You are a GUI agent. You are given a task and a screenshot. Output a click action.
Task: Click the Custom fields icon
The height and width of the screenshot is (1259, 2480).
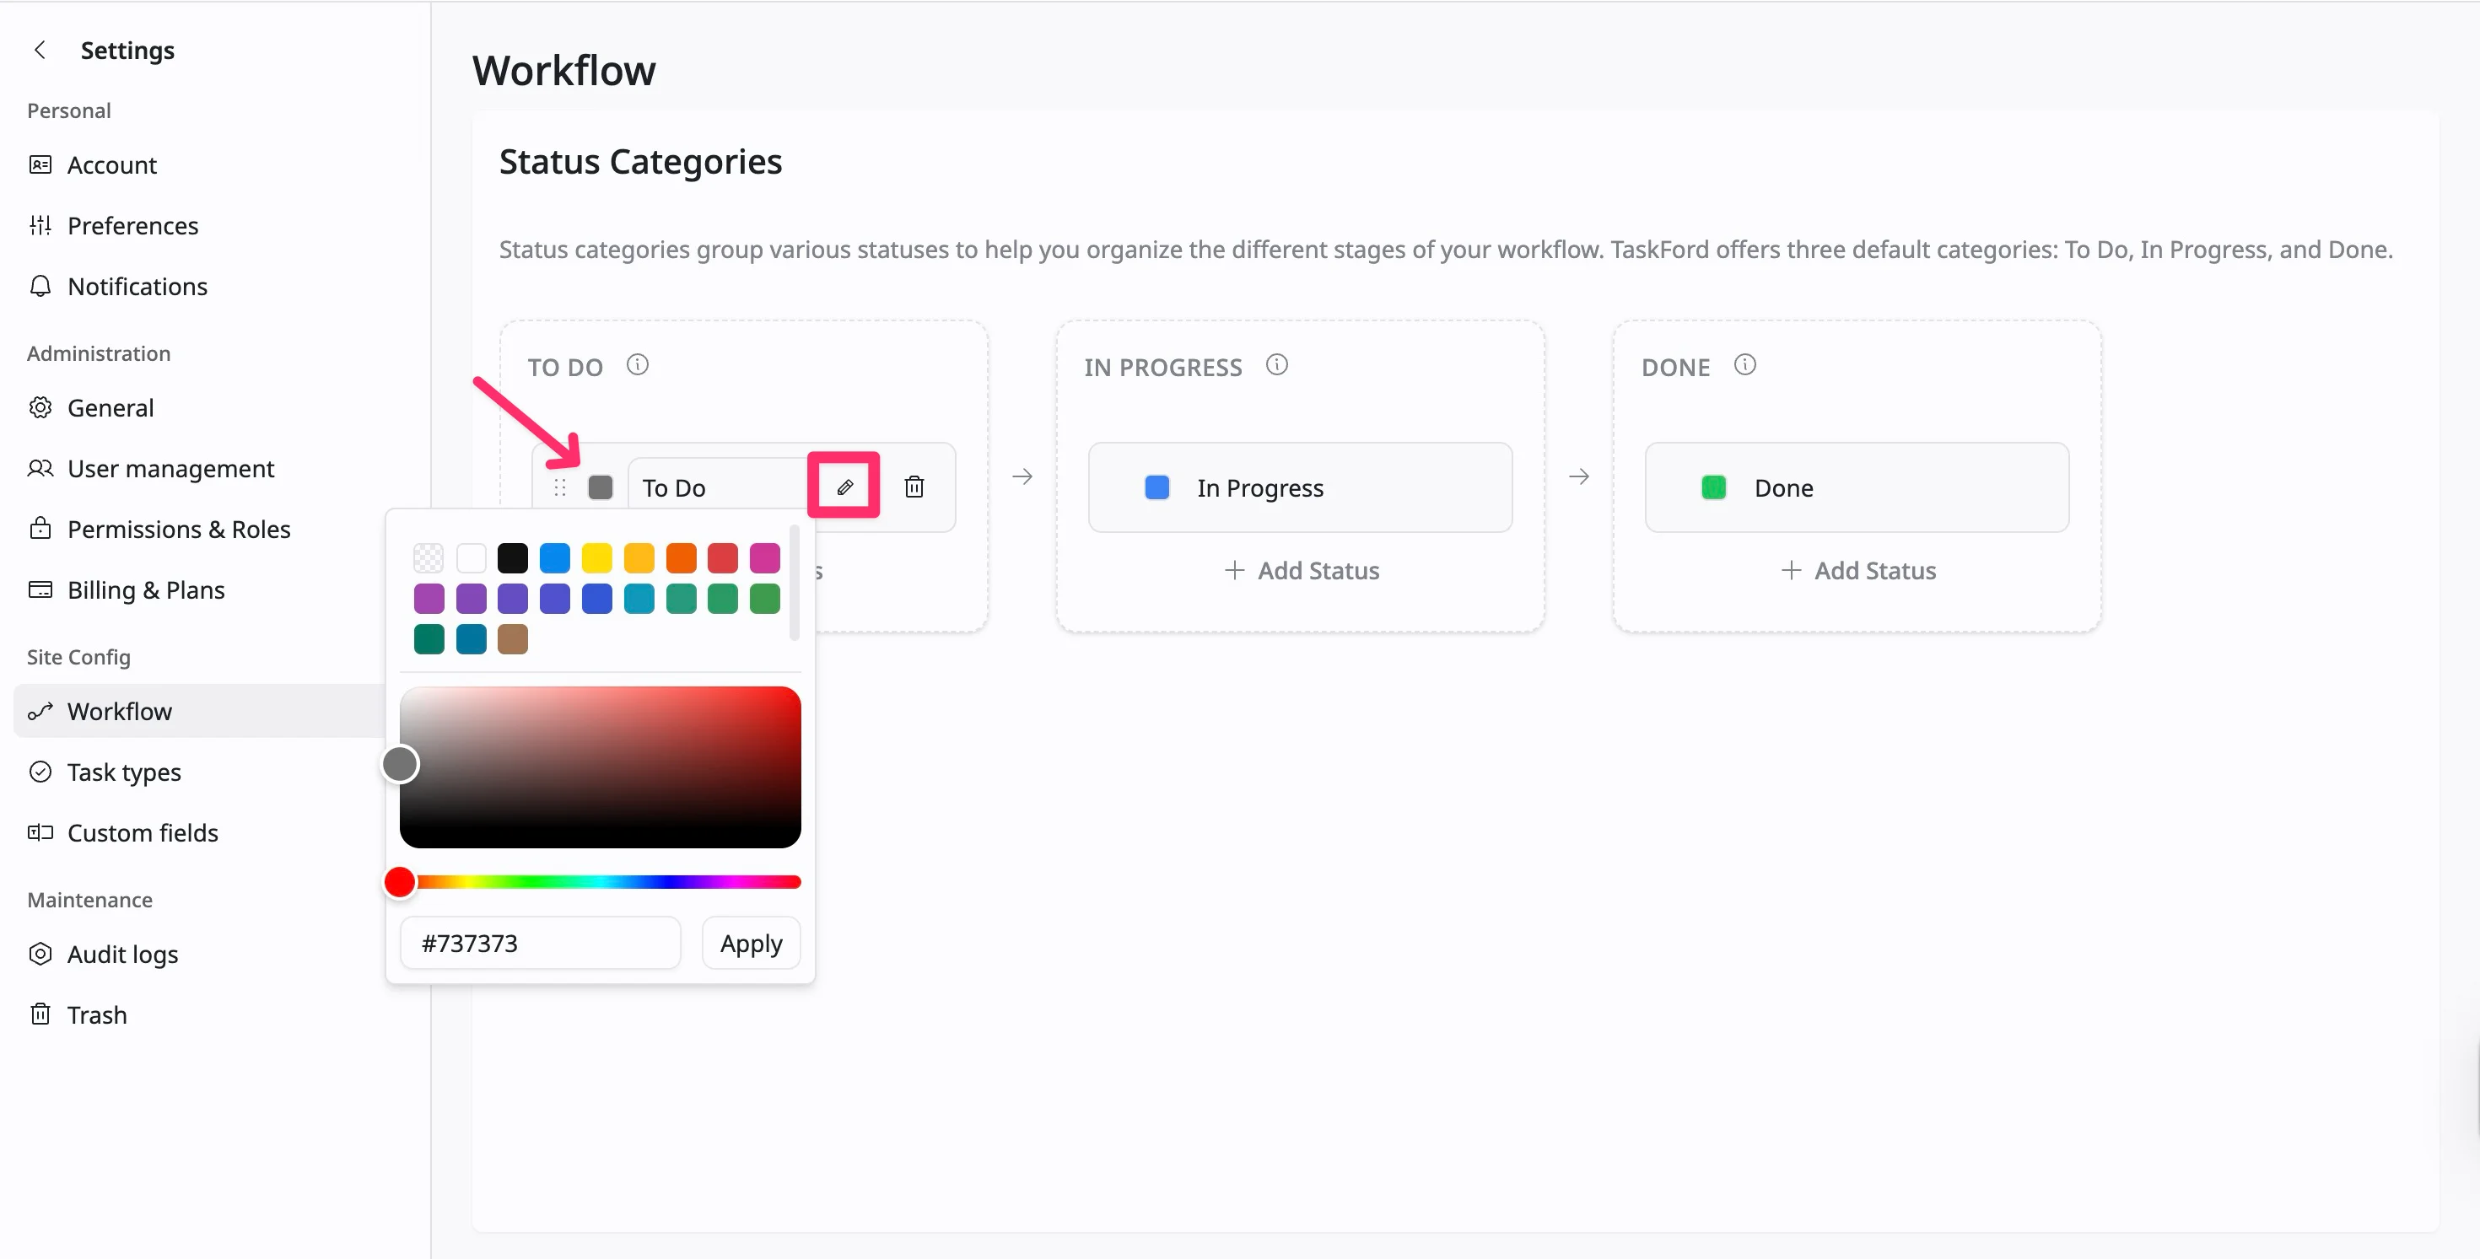(x=40, y=832)
